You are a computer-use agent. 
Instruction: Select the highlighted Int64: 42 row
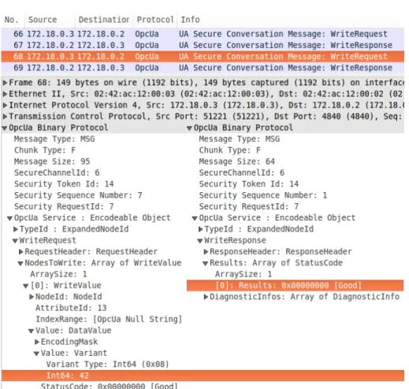point(203,376)
